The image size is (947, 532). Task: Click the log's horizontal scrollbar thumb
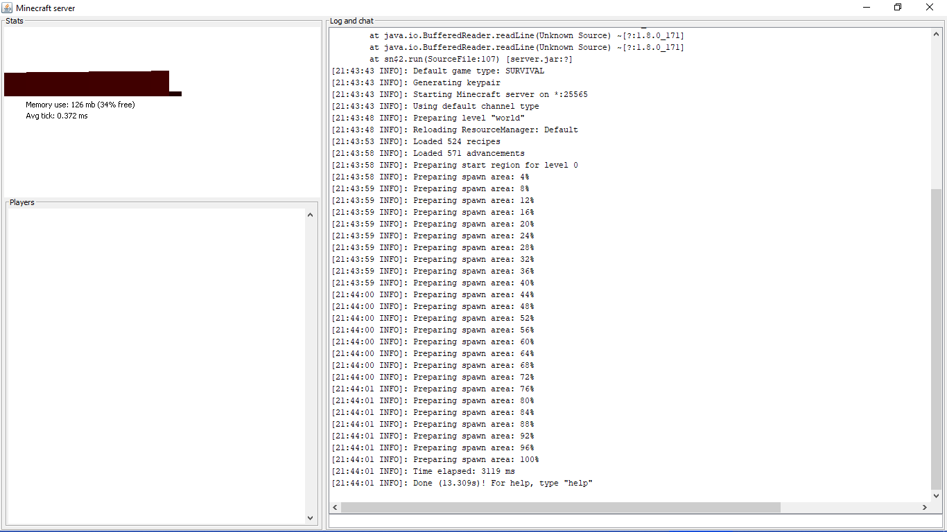[x=561, y=507]
